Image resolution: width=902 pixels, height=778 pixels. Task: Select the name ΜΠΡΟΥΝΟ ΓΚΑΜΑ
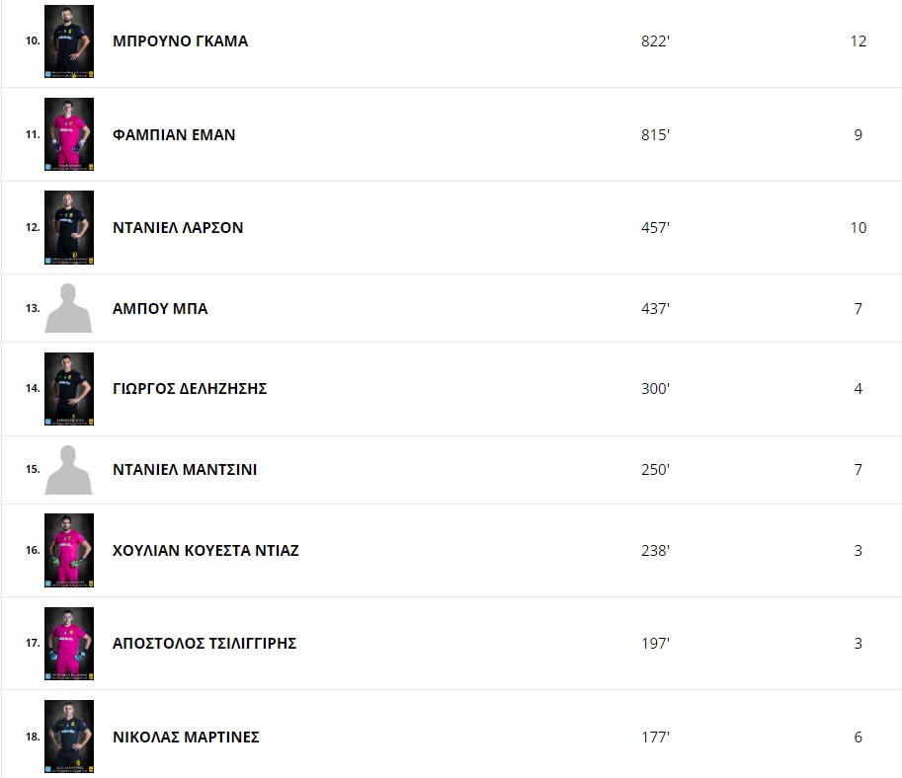click(180, 41)
